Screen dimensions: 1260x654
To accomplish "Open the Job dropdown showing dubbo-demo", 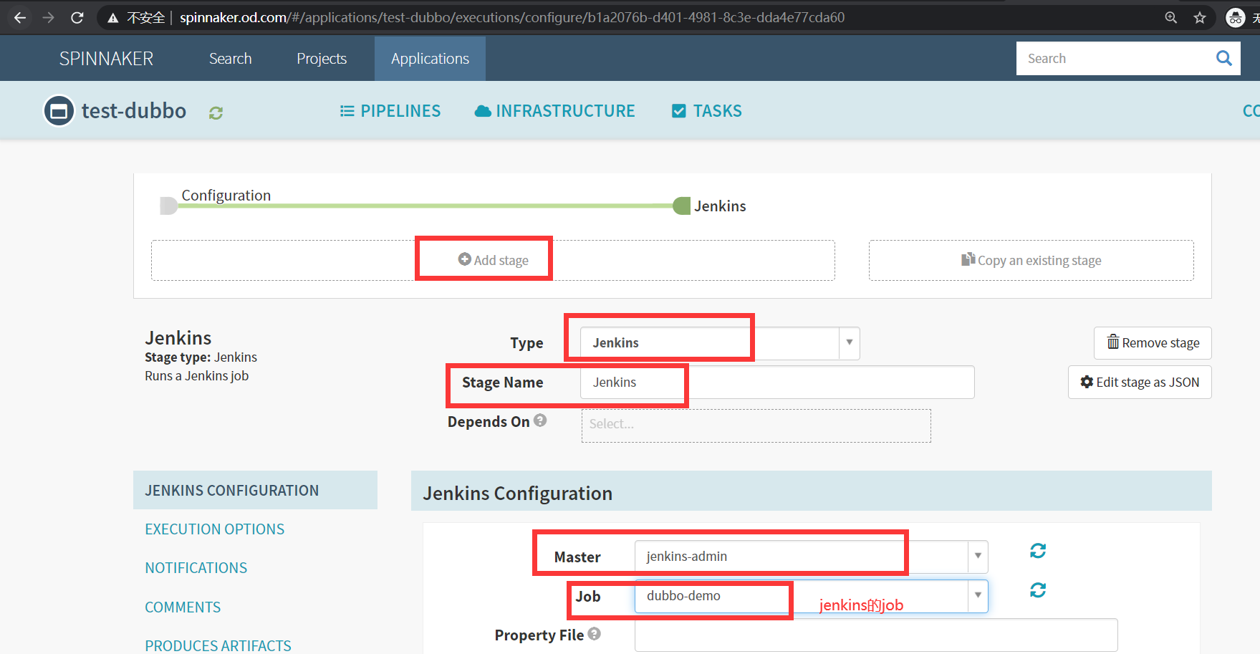I will tap(811, 596).
